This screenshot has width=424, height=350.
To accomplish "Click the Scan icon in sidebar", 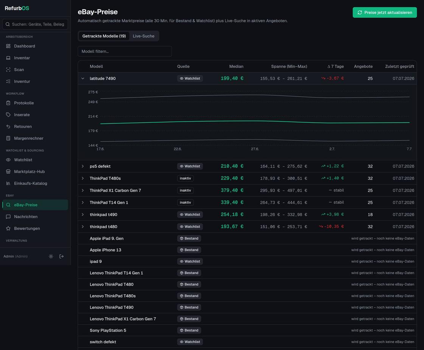I will tap(8, 70).
